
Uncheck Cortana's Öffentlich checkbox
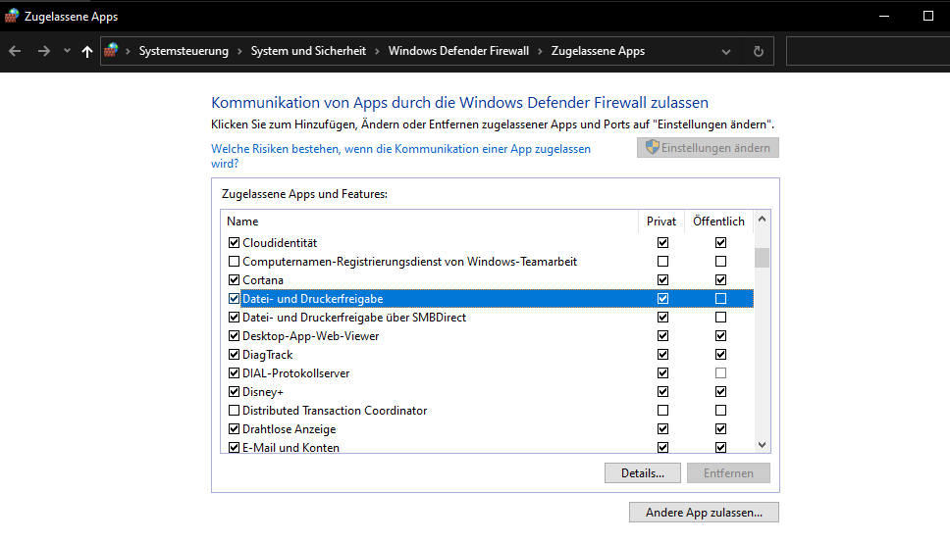[720, 279]
